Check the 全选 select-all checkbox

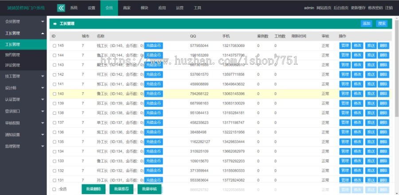(x=54, y=189)
